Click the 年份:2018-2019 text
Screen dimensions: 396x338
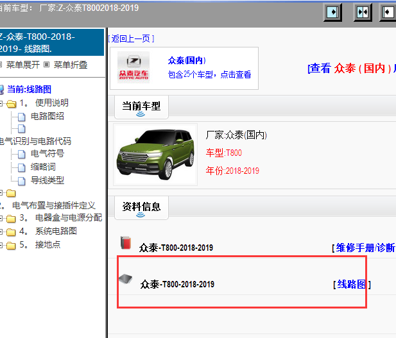pyautogui.click(x=232, y=171)
